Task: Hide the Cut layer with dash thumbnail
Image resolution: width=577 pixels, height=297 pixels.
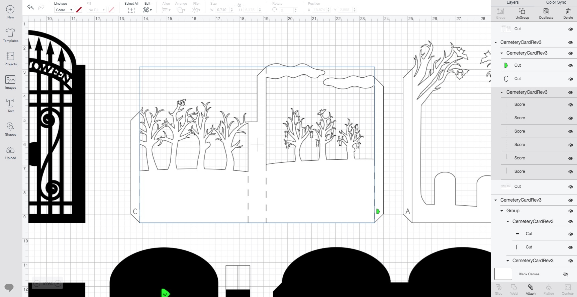Action: (571, 234)
